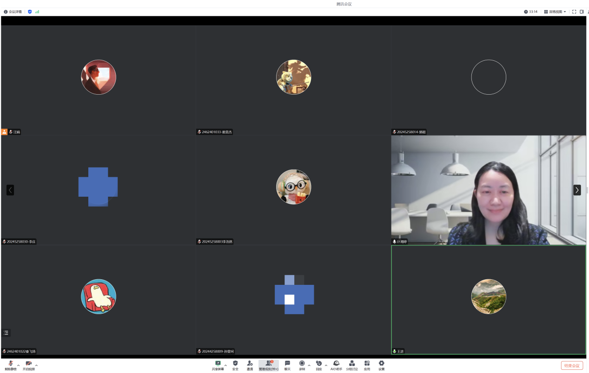Expand the arrow next to 录制
Image resolution: width=589 pixels, height=373 pixels.
(309, 365)
